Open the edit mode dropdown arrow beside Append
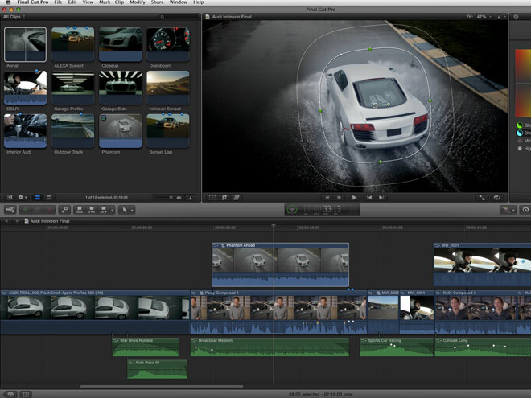Viewport: 531px width, 398px height. click(x=112, y=210)
